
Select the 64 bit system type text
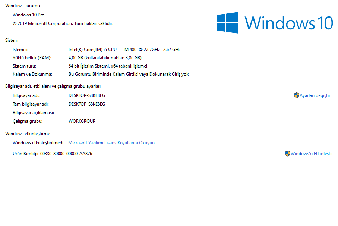(x=108, y=66)
